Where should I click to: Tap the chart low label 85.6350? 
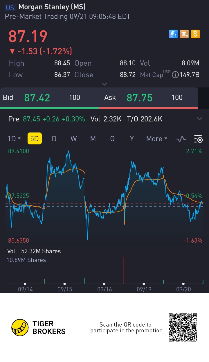(x=19, y=241)
